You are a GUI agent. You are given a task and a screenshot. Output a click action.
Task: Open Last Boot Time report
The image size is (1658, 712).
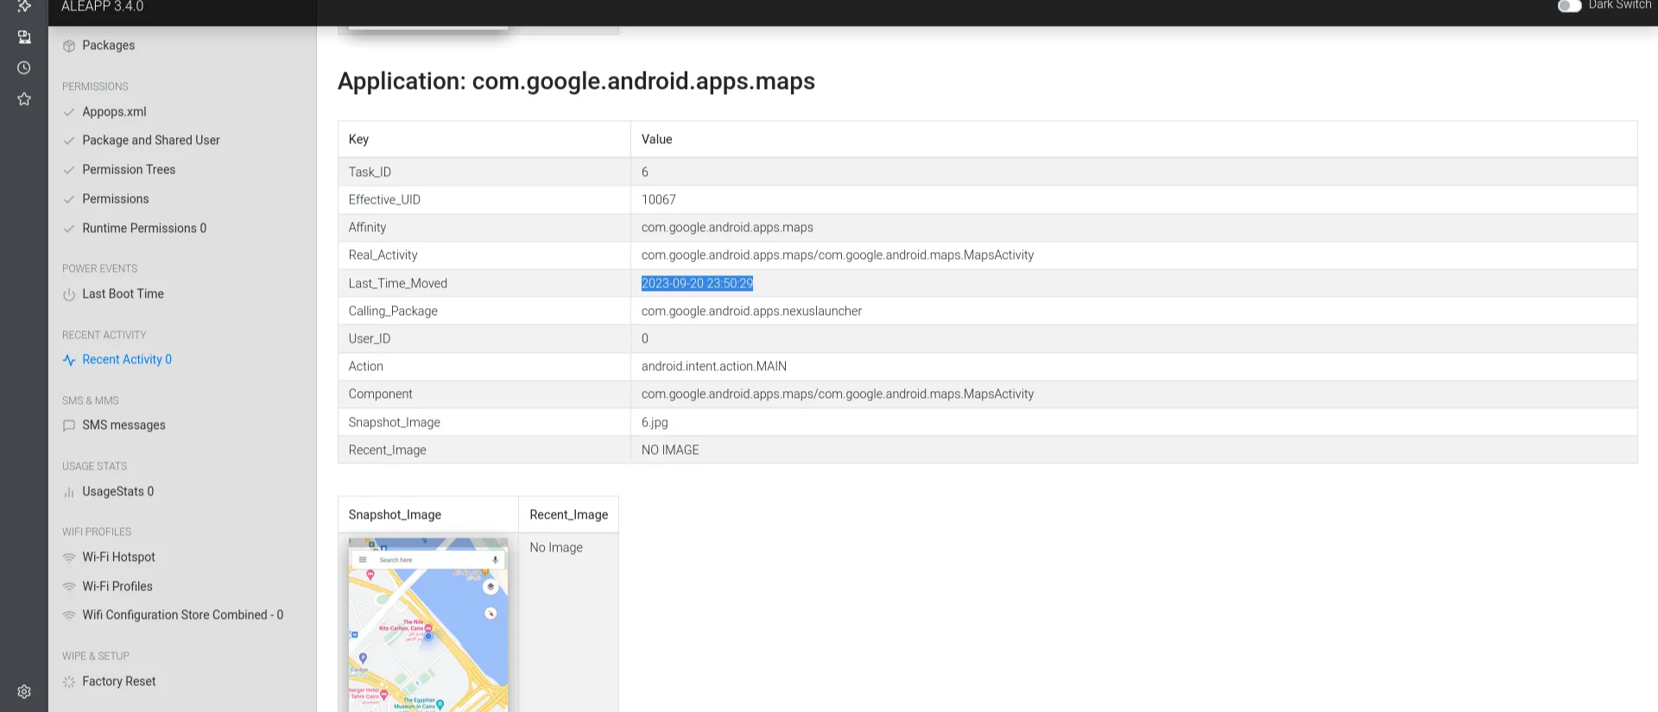pos(123,293)
